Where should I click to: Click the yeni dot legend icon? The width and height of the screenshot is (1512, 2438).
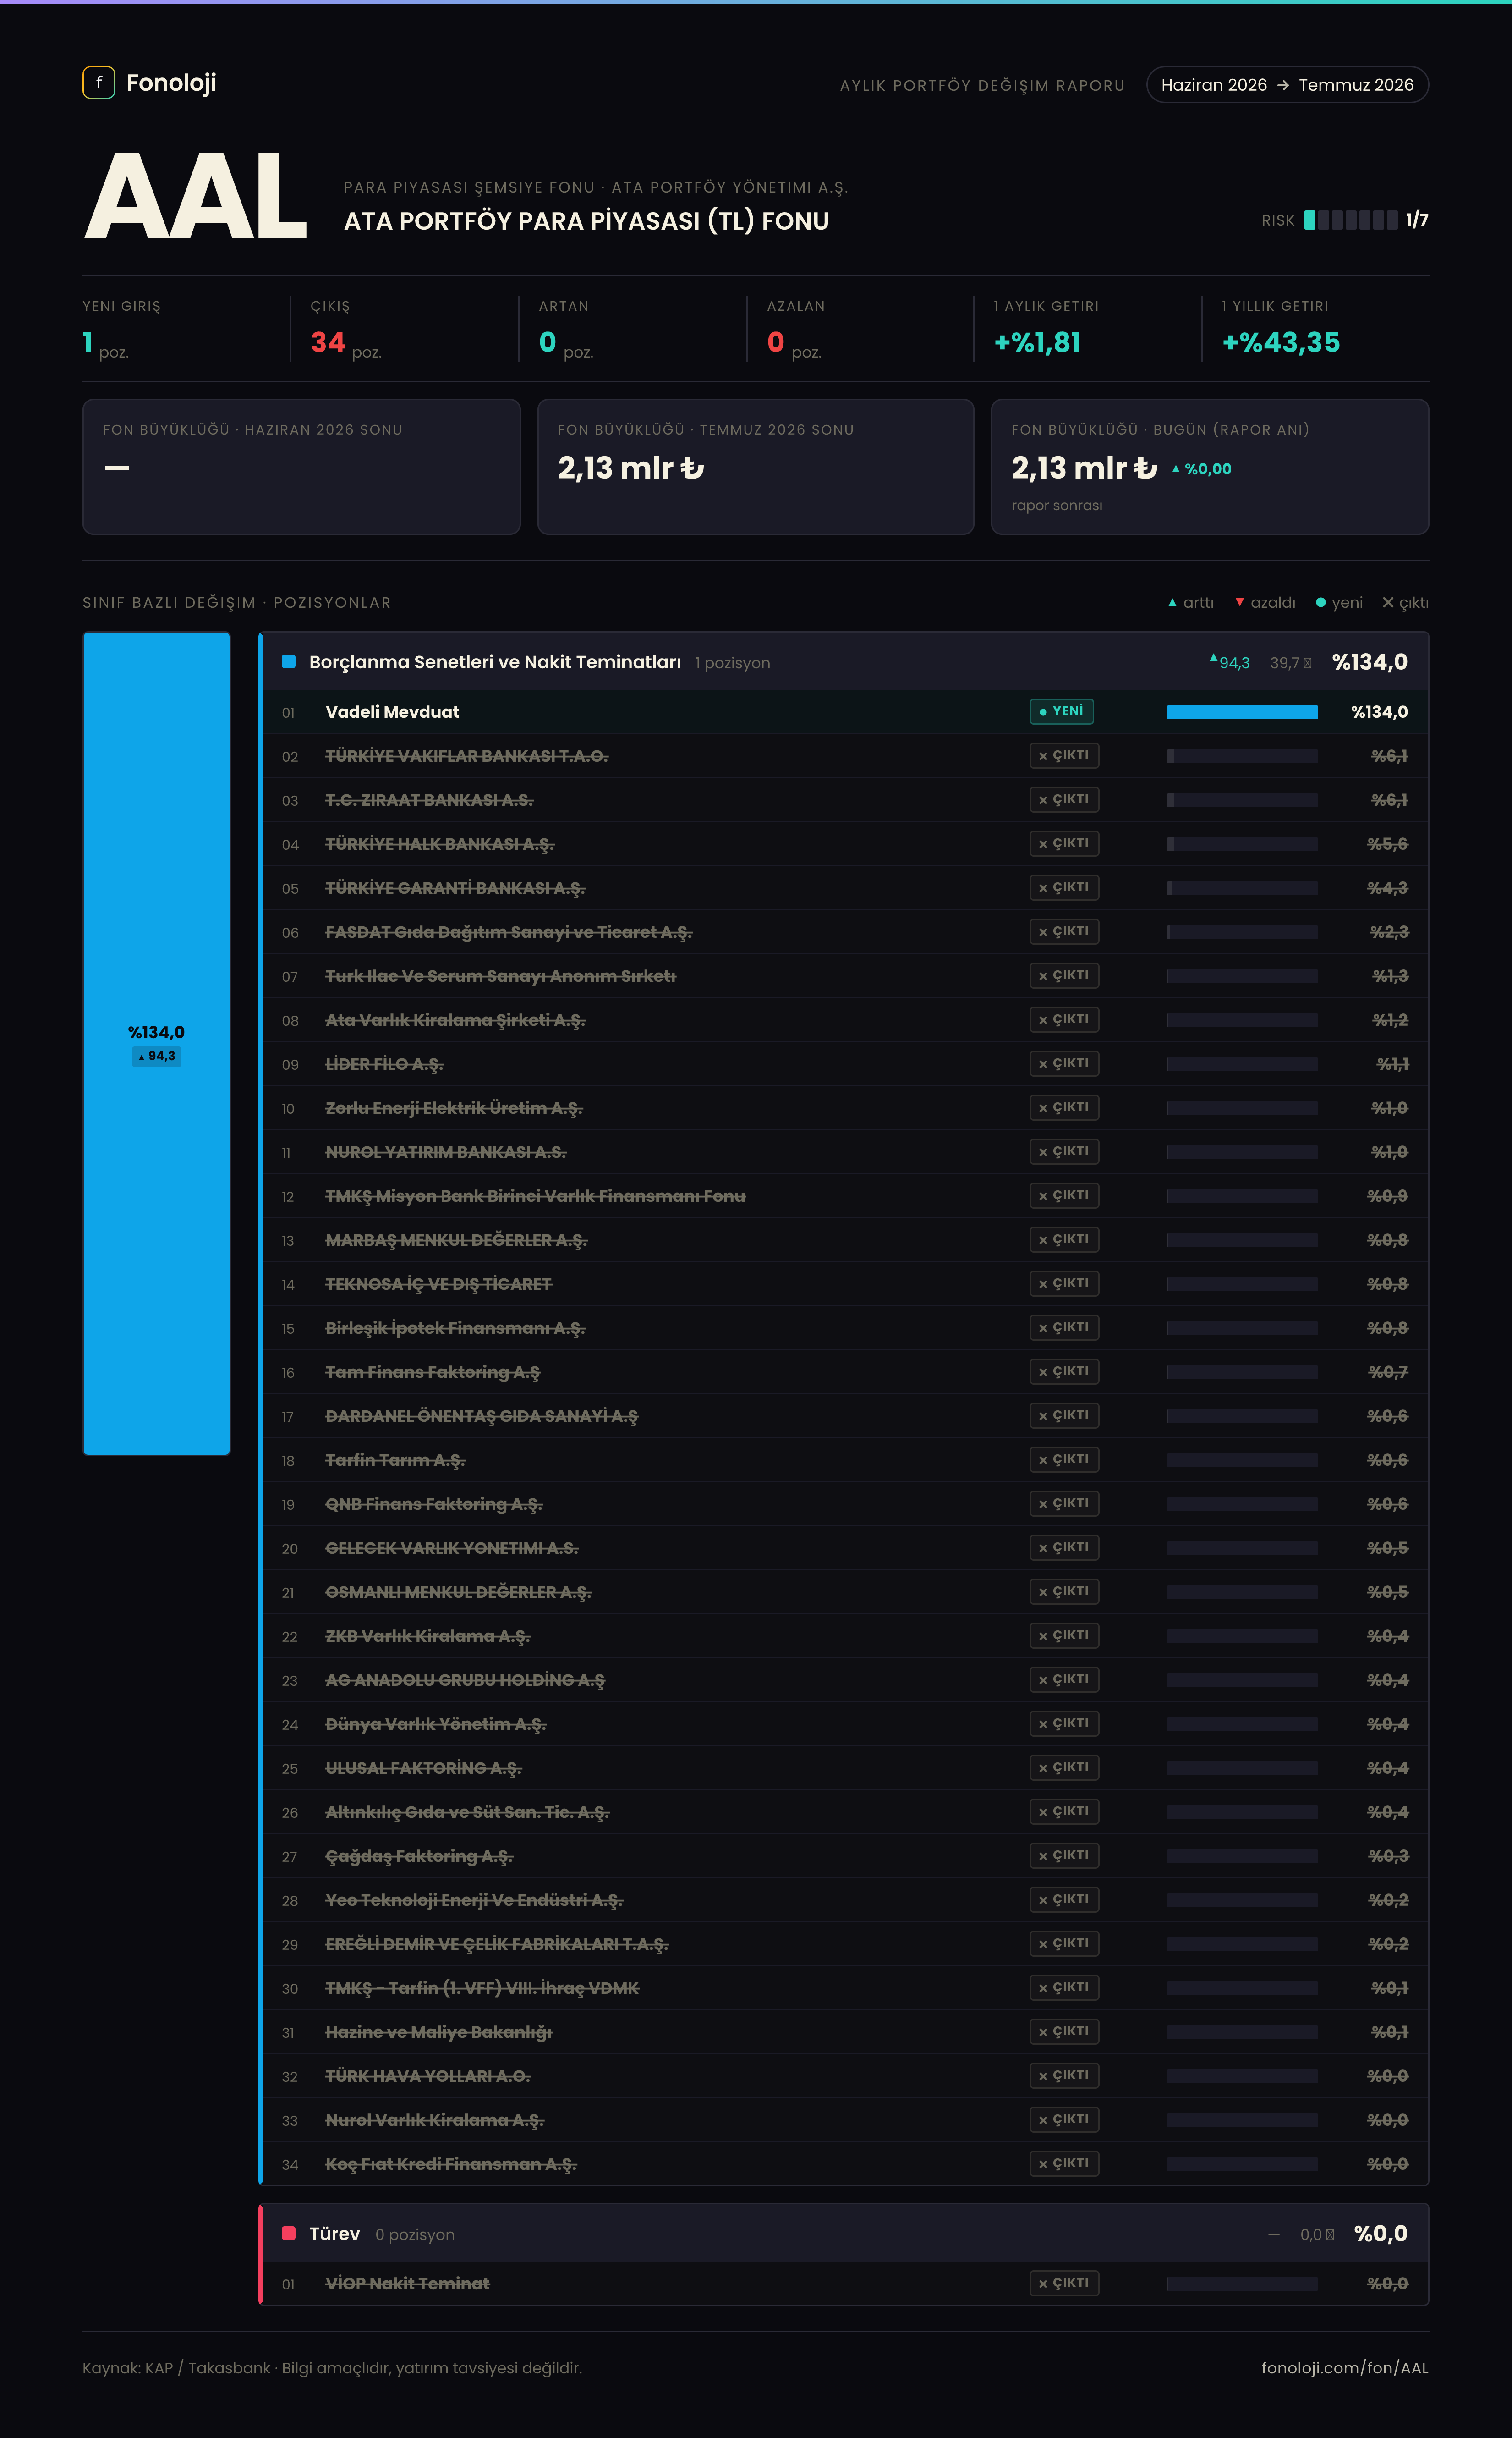click(1321, 602)
